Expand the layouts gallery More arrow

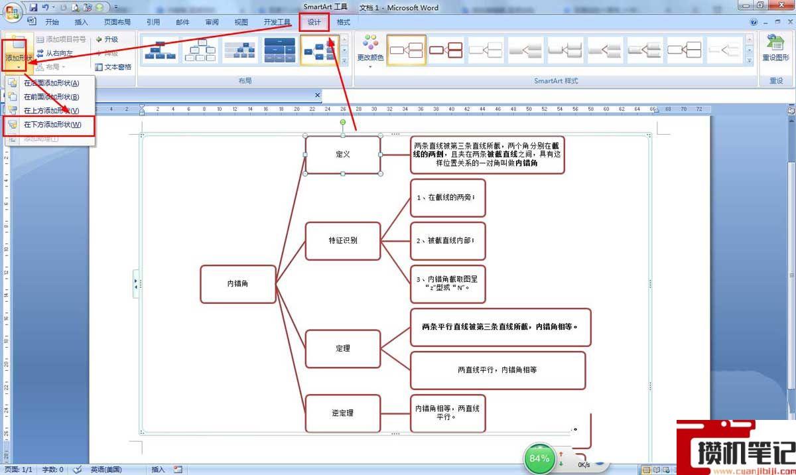345,60
